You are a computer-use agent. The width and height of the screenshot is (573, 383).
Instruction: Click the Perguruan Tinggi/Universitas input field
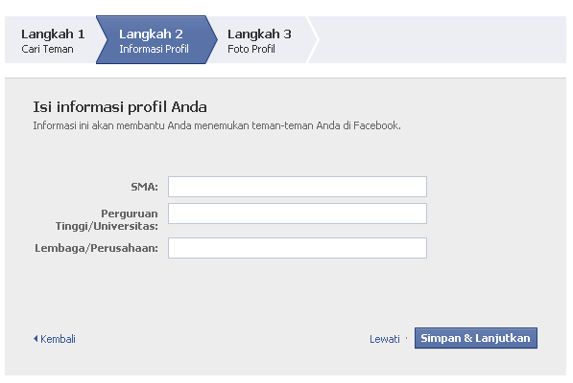298,214
